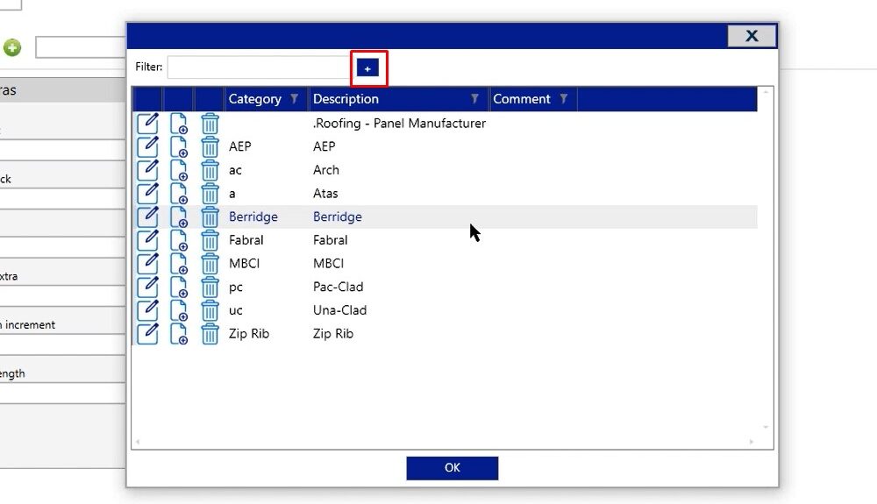Duplicate the Zip Rib row

tap(179, 334)
